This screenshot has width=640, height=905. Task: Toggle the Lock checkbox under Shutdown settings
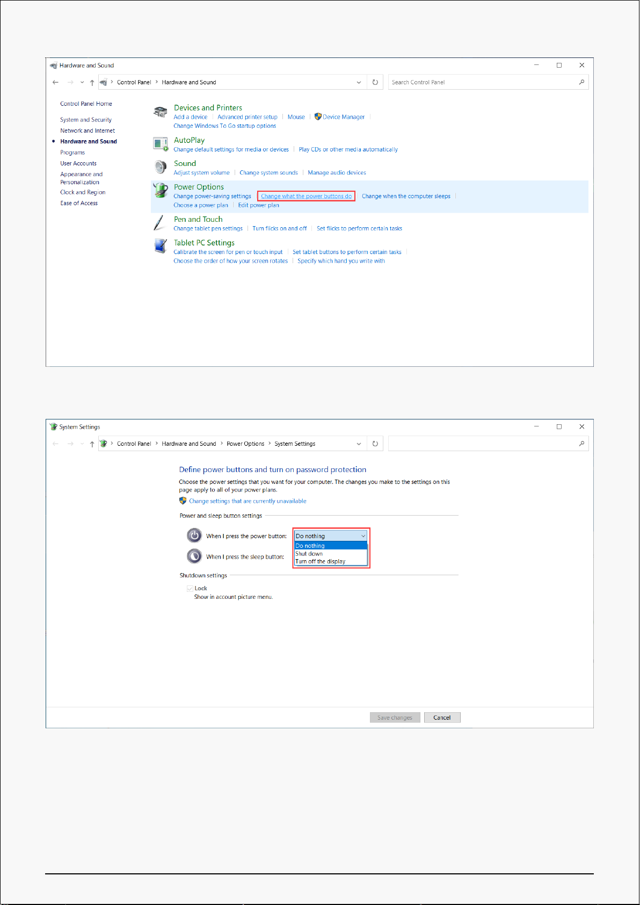pyautogui.click(x=190, y=589)
